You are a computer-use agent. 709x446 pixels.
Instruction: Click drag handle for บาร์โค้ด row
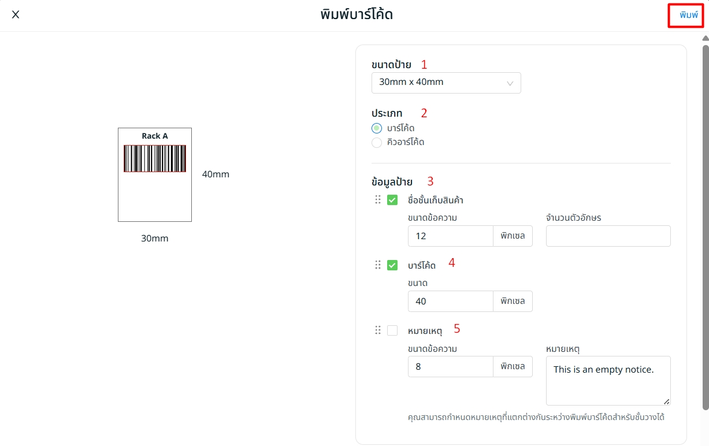[378, 265]
